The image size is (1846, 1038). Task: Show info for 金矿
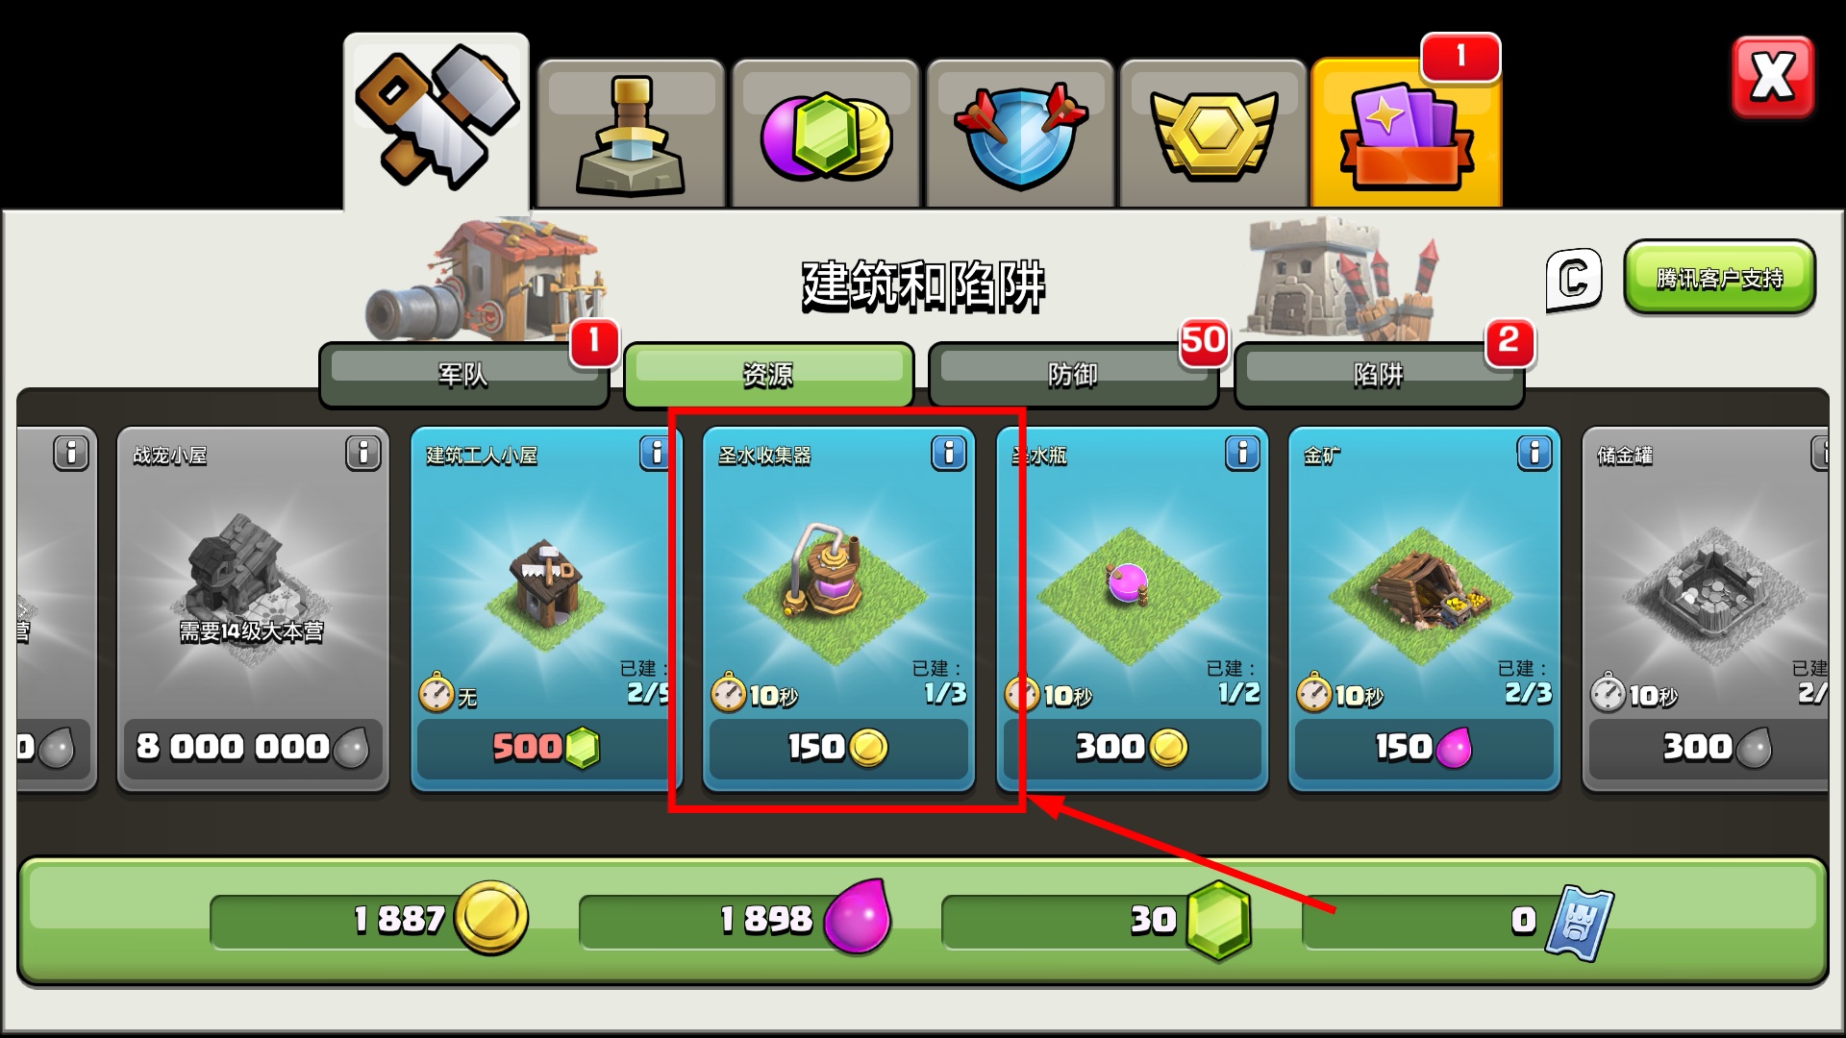point(1534,452)
